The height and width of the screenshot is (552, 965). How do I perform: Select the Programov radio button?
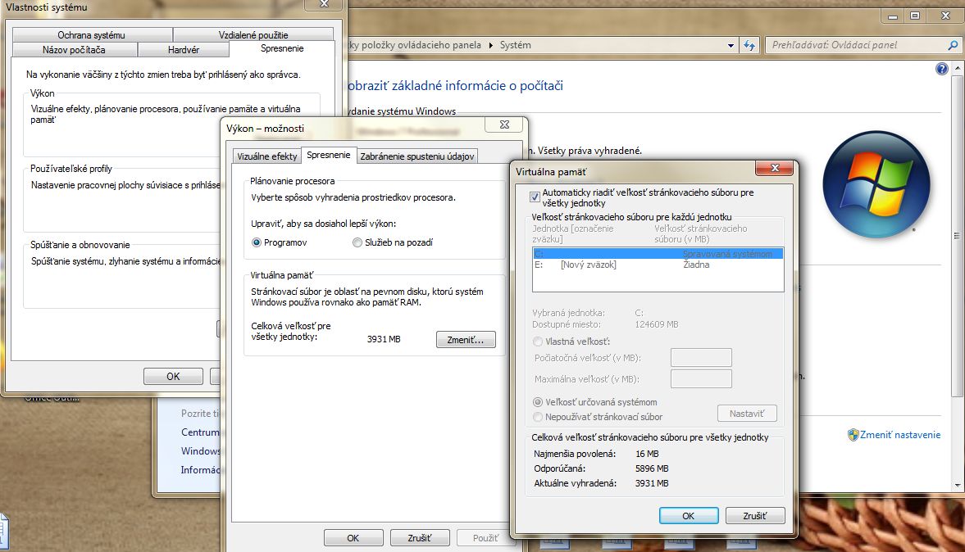point(257,242)
